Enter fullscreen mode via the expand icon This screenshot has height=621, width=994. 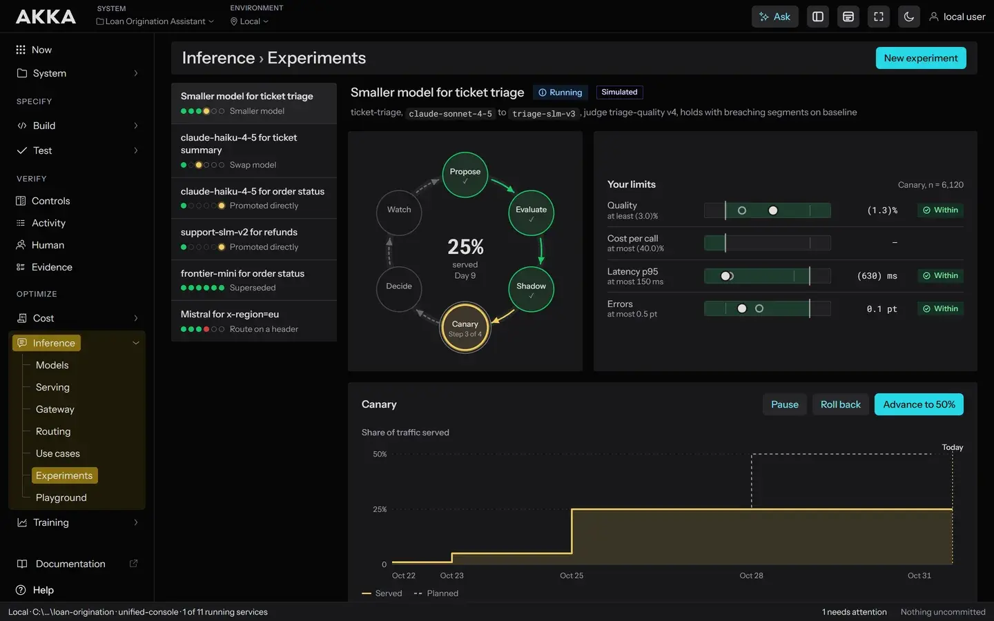[879, 17]
